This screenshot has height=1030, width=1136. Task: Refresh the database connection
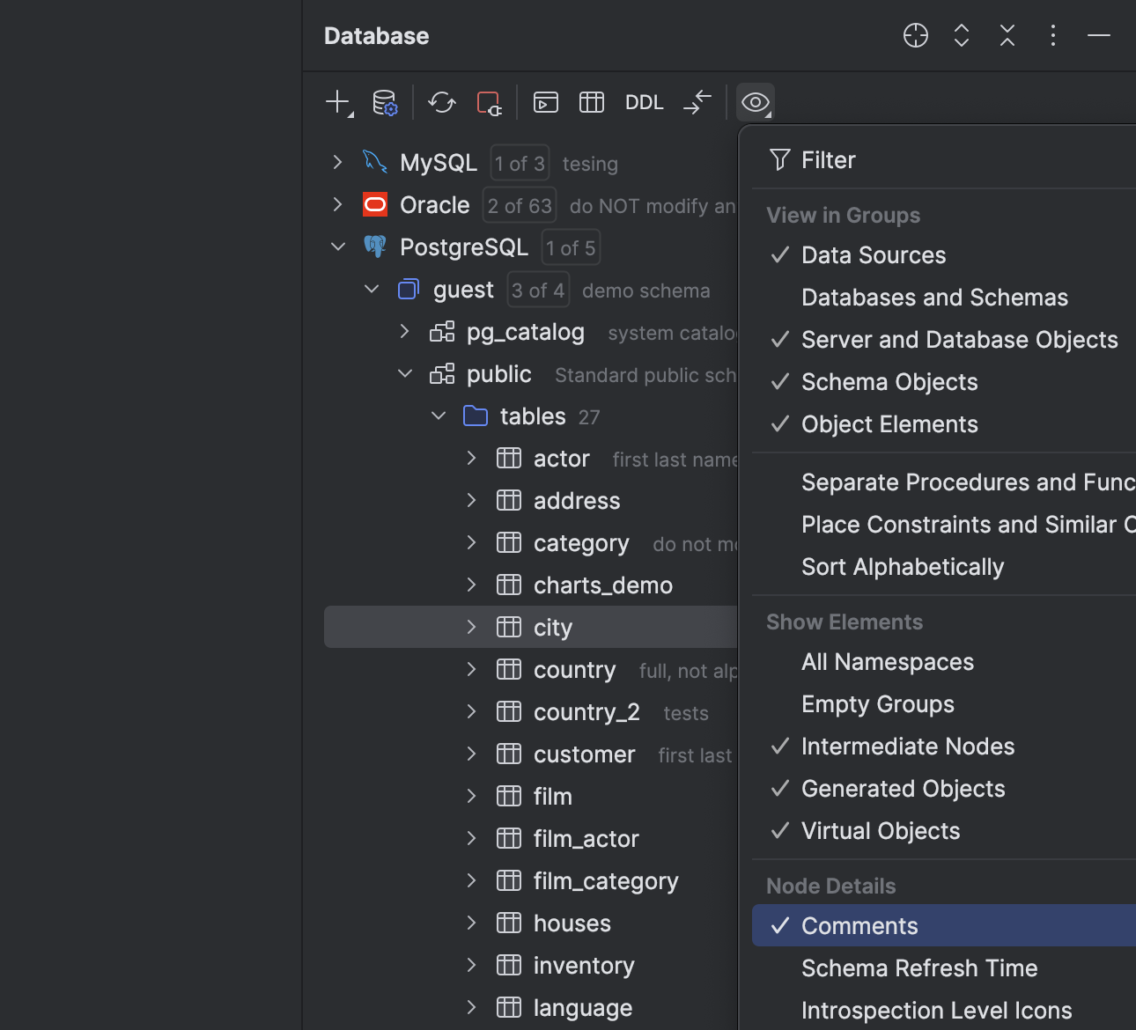coord(441,102)
